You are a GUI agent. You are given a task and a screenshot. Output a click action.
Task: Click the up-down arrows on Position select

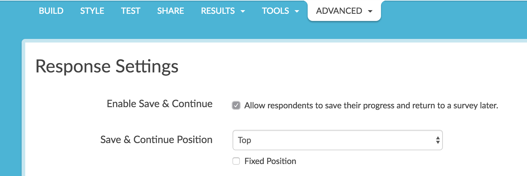[438, 140]
